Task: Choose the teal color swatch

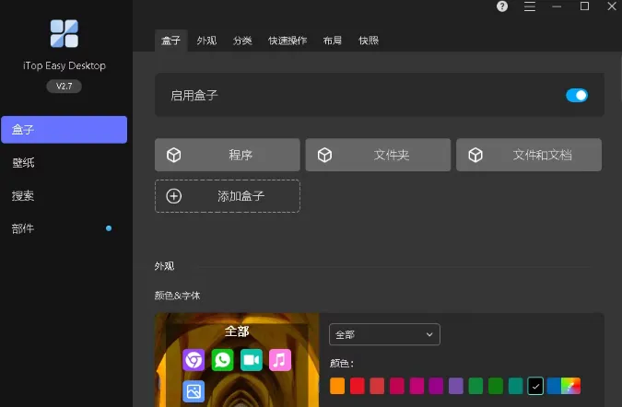Action: (515, 386)
